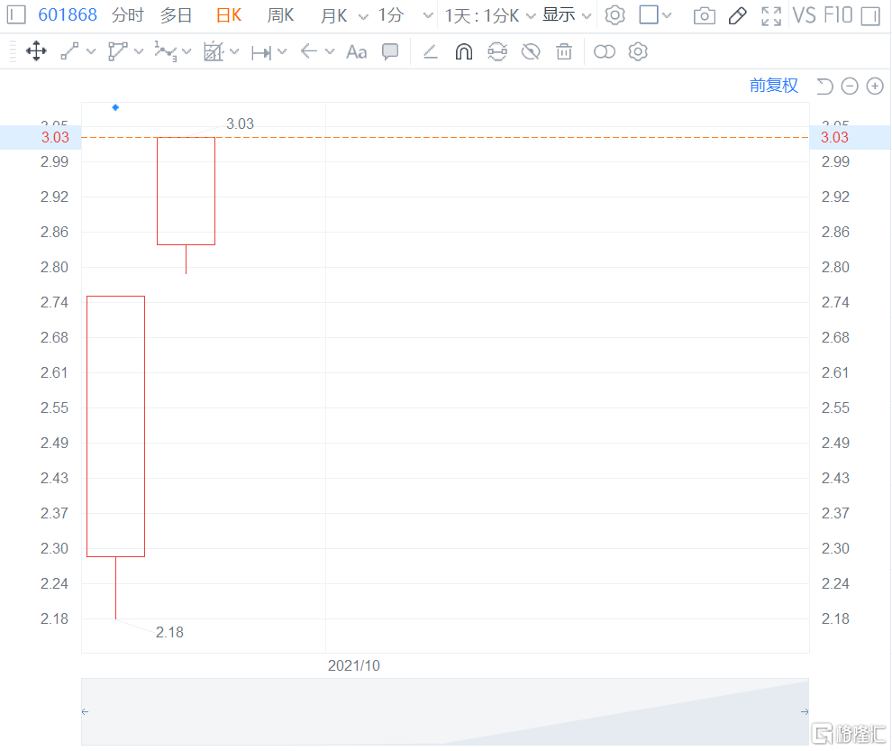Click the 2021/10 date axis label
This screenshot has height=751, width=892.
click(354, 665)
